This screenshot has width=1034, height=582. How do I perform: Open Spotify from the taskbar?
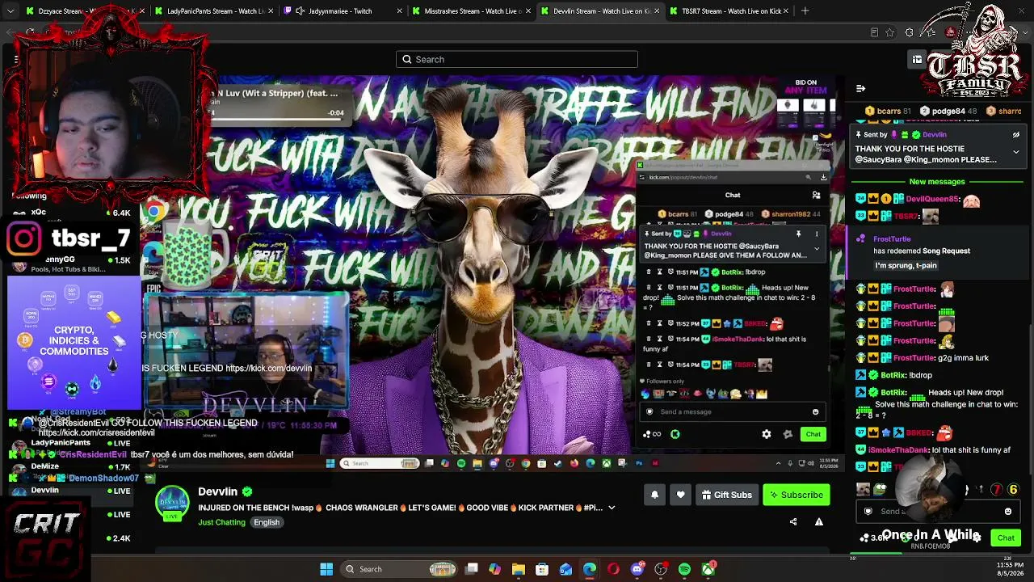tap(684, 569)
